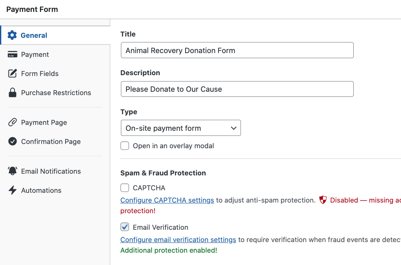This screenshot has width=401, height=265.
Task: Switch to the Payment tab
Action: pos(35,54)
